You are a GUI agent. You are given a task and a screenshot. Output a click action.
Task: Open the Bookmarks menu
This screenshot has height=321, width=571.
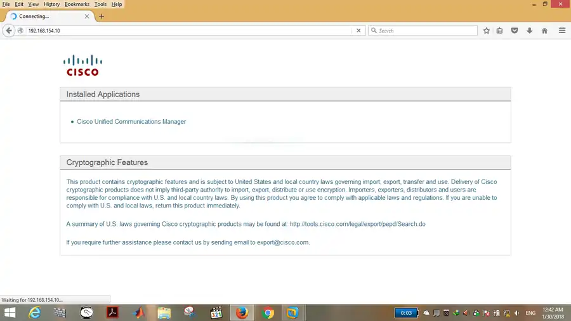[x=77, y=4]
